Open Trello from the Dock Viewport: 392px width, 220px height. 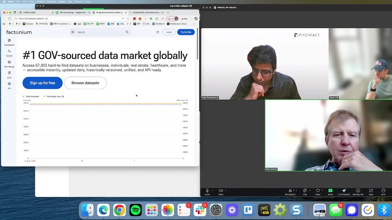click(248, 210)
